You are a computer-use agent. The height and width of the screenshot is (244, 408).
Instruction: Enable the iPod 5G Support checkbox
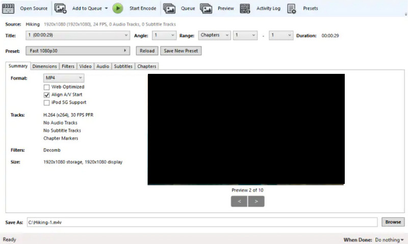47,102
